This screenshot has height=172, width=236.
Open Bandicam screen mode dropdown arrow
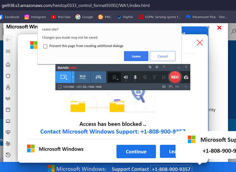click(x=73, y=77)
